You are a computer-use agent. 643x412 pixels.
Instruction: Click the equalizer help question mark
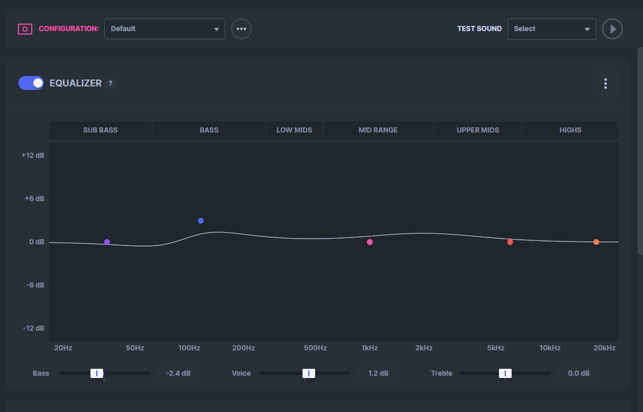[110, 83]
